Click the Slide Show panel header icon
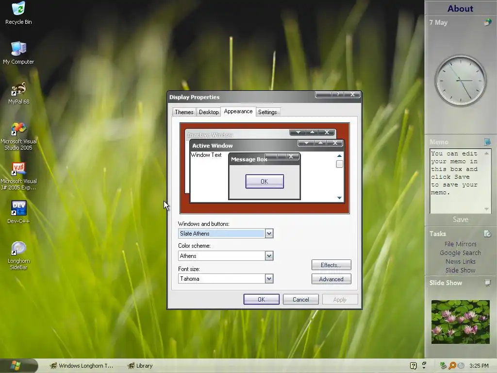This screenshot has width=497, height=373. point(487,283)
